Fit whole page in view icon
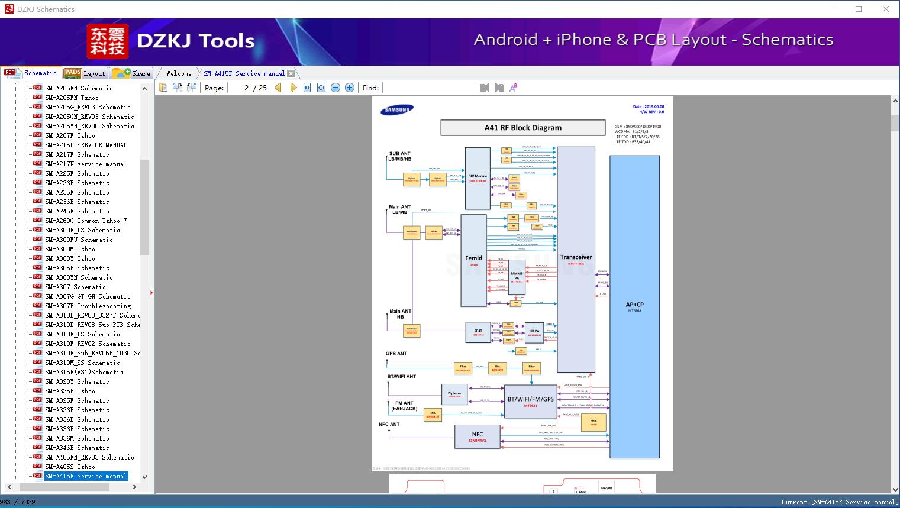Image resolution: width=900 pixels, height=508 pixels. (x=321, y=88)
